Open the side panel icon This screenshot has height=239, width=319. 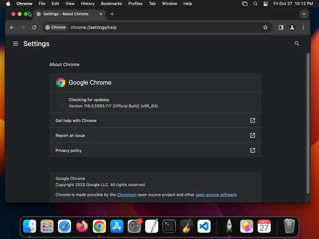click(x=281, y=27)
